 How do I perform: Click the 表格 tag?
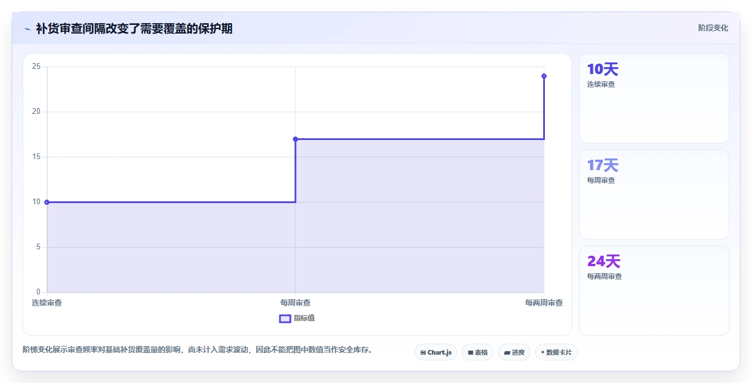tap(477, 352)
